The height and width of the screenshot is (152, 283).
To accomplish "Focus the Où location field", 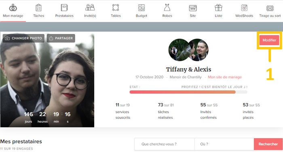I will click(x=224, y=144).
